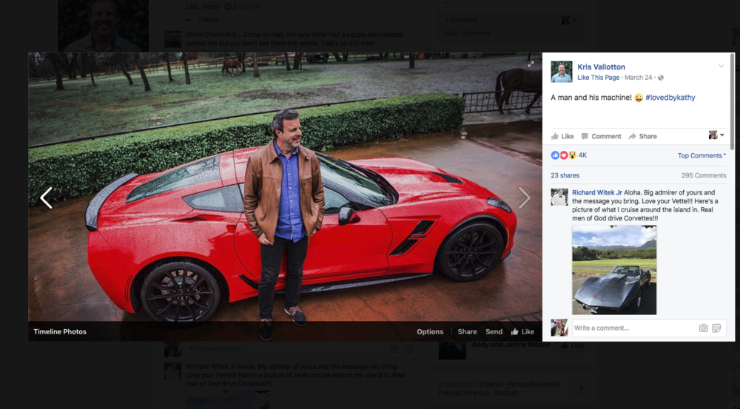Open Kris Vallotton's profile picture

561,72
